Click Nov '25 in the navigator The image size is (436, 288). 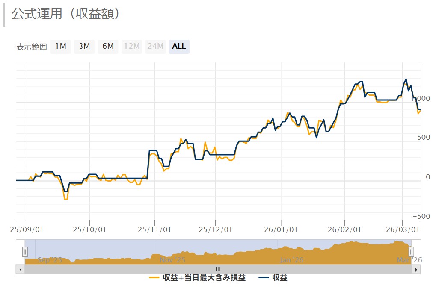click(172, 259)
